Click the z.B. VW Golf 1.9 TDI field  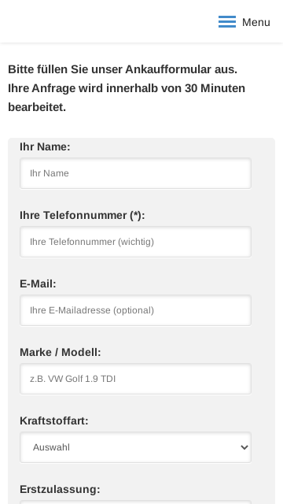135,379
